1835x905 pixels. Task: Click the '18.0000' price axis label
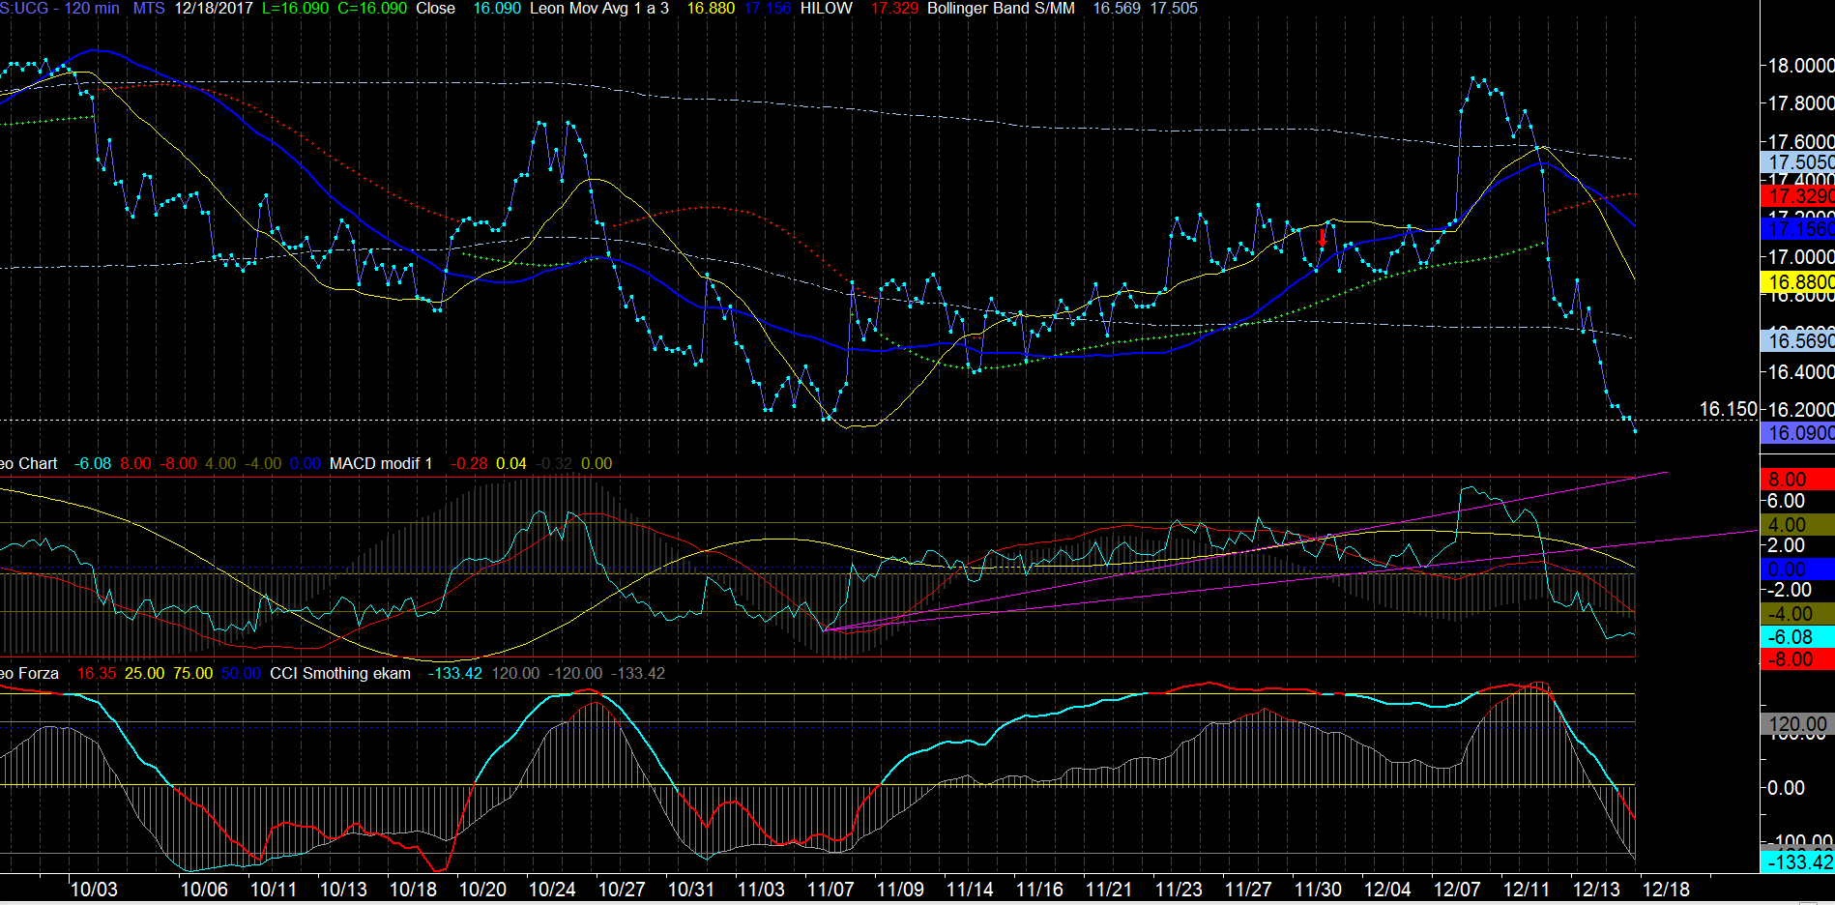tap(1800, 66)
